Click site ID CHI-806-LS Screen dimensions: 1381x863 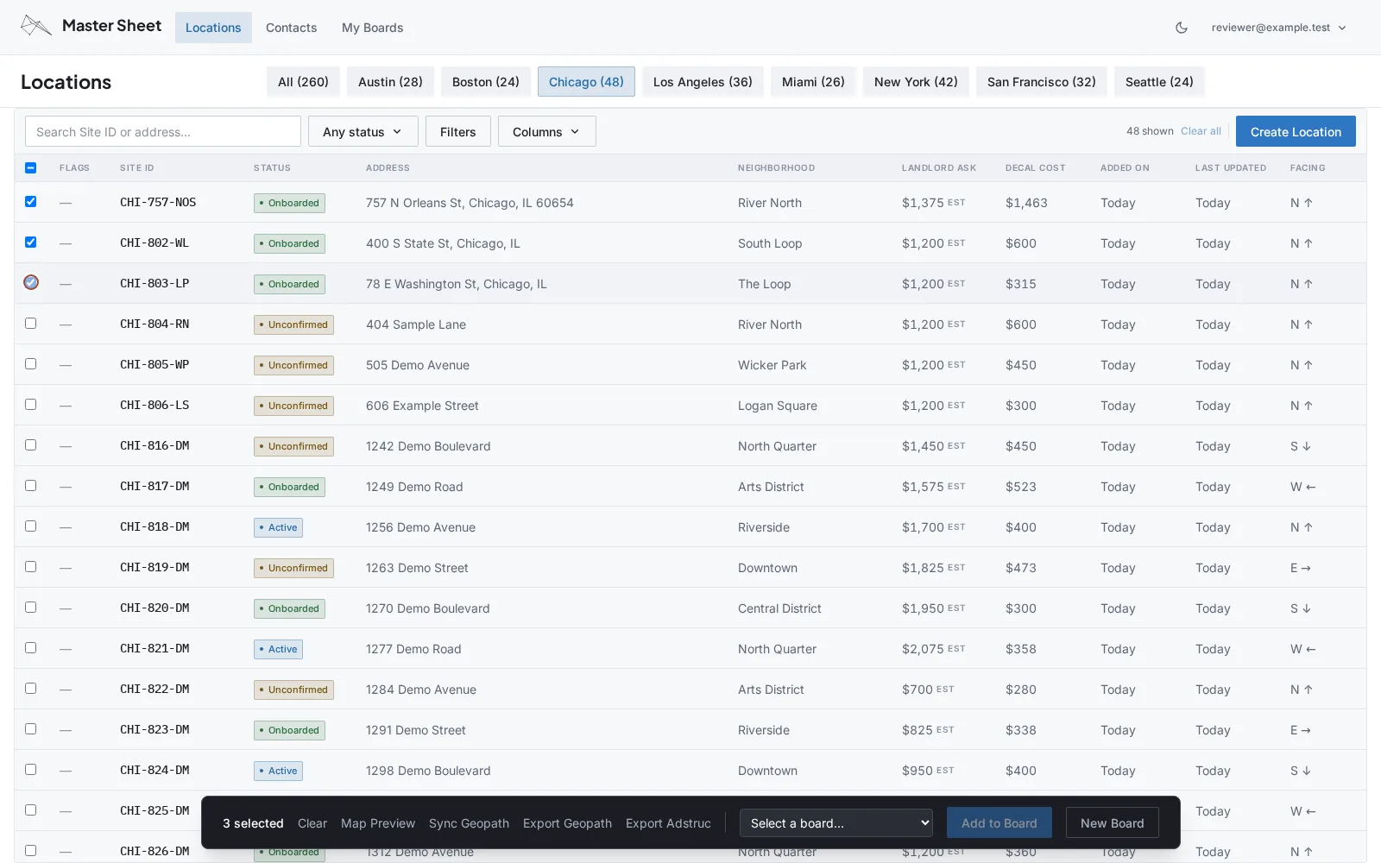click(154, 405)
